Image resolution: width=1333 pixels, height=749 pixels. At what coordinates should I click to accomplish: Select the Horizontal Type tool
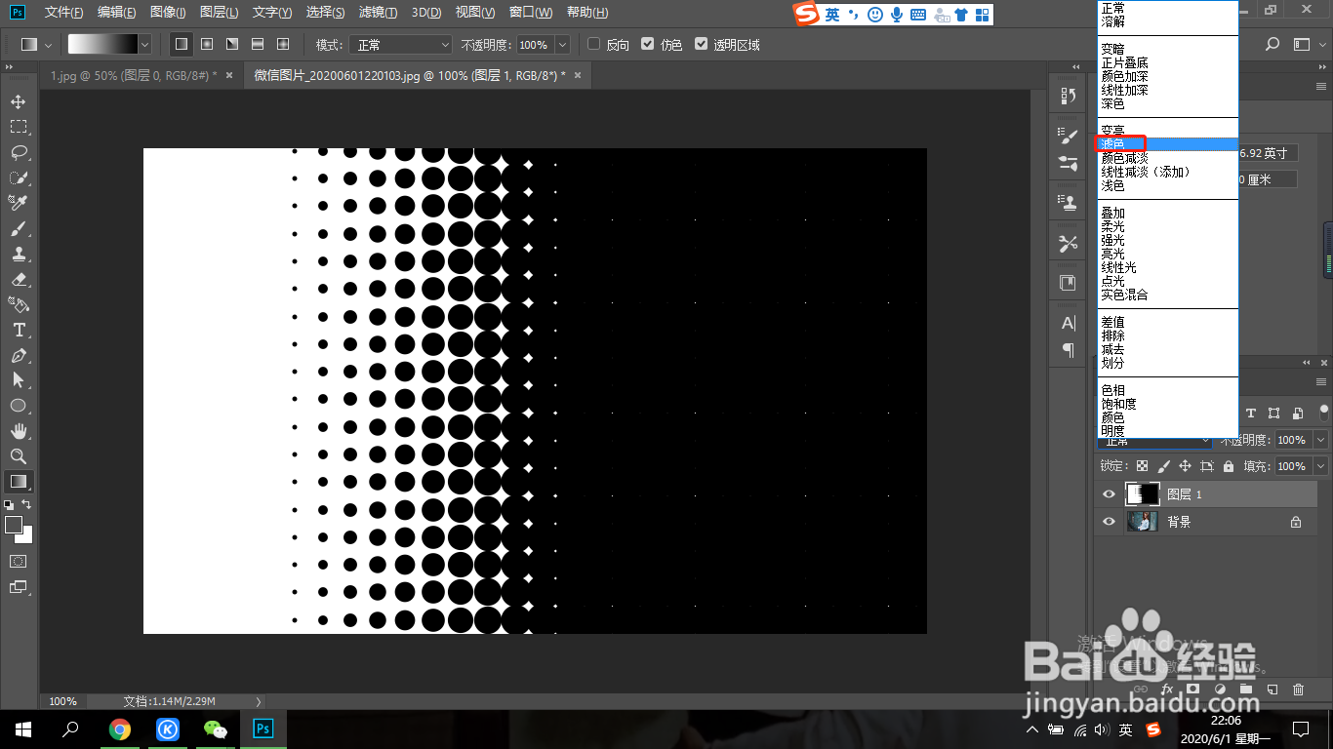click(18, 330)
